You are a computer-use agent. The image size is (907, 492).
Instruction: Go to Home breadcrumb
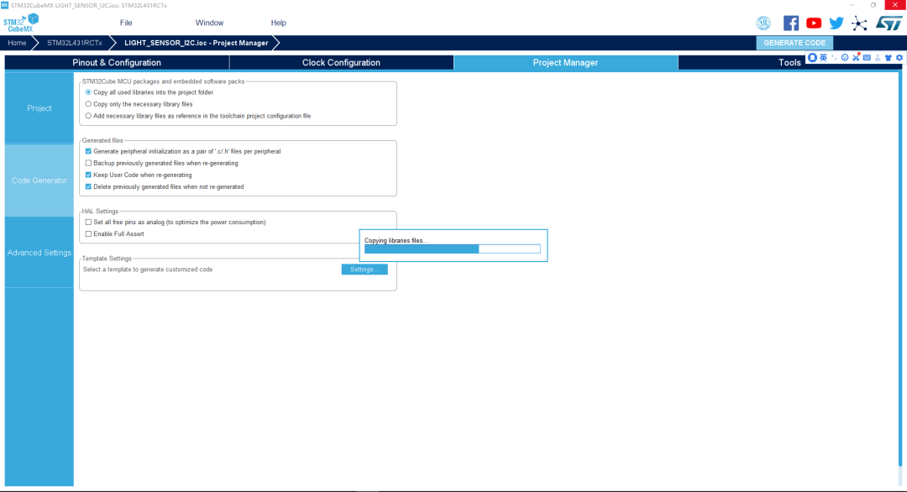[x=17, y=43]
